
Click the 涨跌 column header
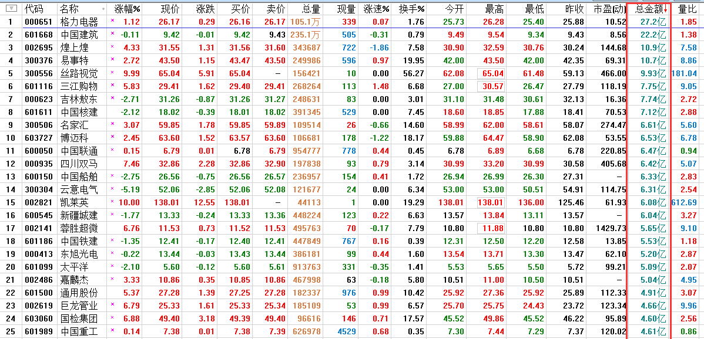coord(205,8)
